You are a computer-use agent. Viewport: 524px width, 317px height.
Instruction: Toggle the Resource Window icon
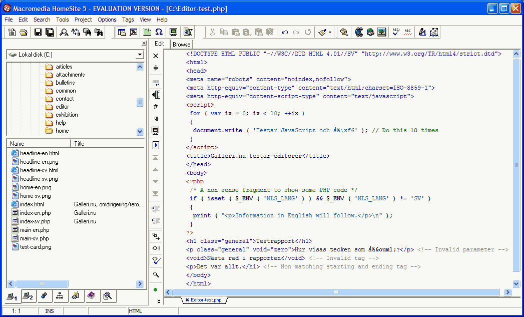(122, 32)
